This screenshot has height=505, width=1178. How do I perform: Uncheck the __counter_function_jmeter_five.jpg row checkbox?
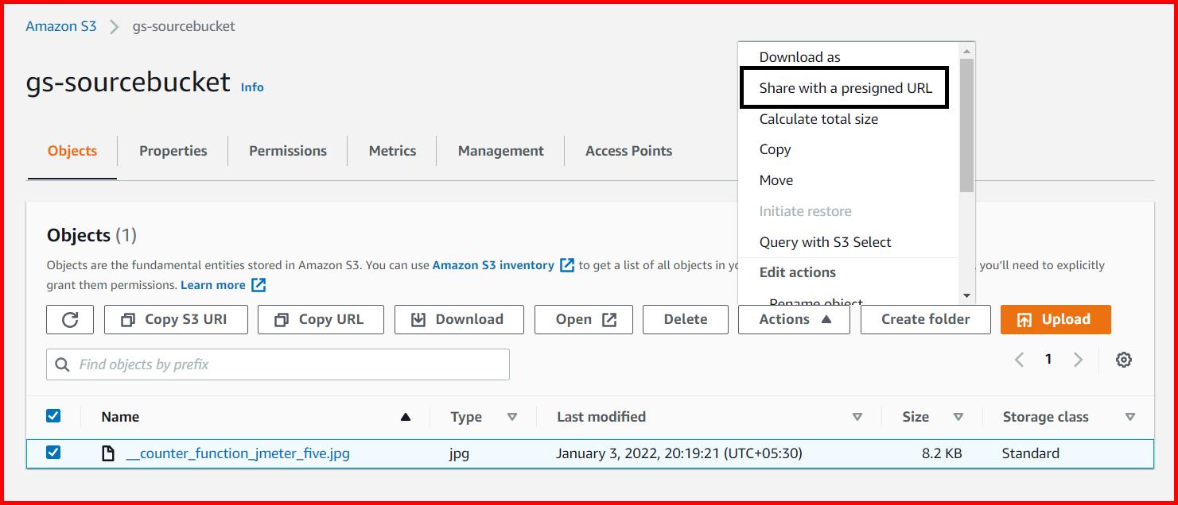tap(55, 453)
